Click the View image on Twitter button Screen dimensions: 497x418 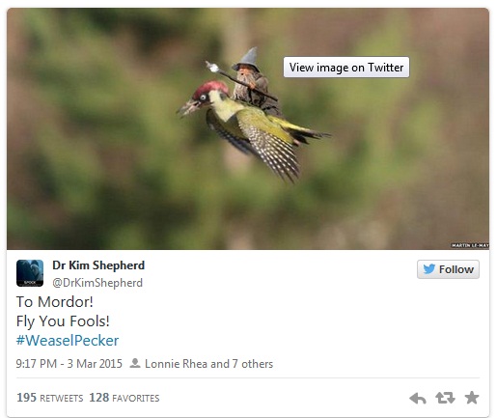click(x=346, y=68)
